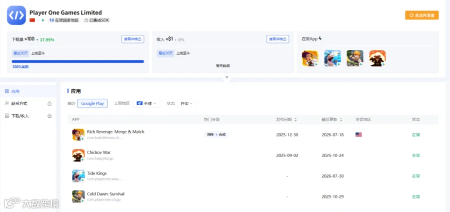Click 在架 status in Cold Dawn row
The image size is (450, 212).
click(x=416, y=197)
